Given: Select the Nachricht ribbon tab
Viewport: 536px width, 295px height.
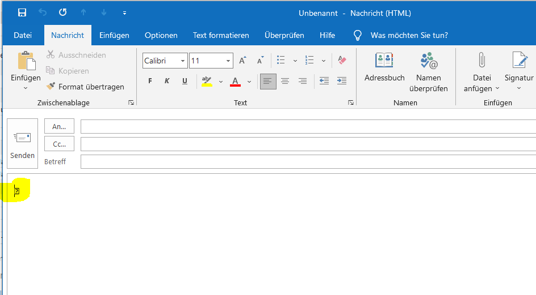Looking at the screenshot, I should (68, 35).
